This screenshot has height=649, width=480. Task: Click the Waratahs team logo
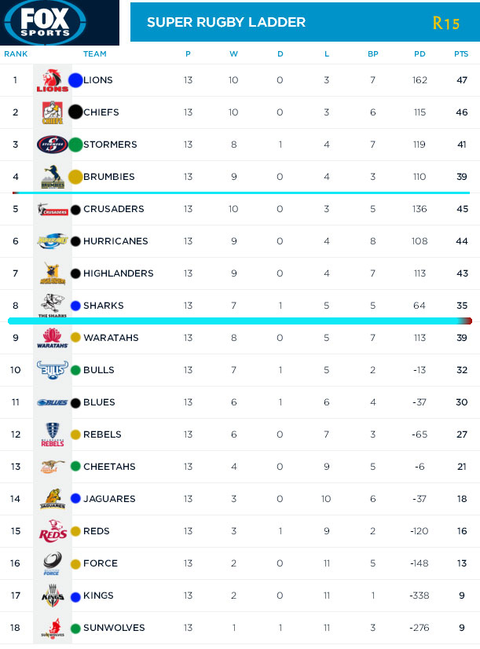coord(52,339)
